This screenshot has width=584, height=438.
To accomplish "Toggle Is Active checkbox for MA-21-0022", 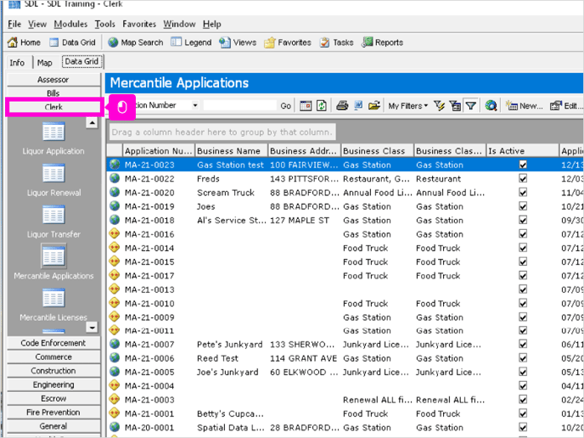I will 523,178.
